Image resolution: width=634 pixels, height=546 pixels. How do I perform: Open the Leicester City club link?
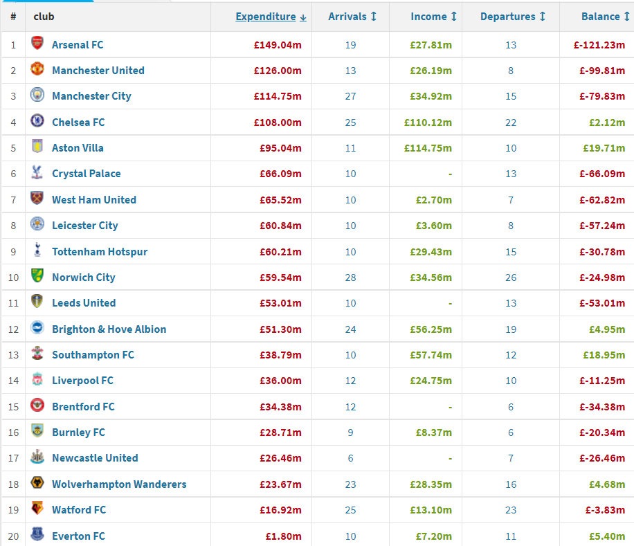click(85, 226)
